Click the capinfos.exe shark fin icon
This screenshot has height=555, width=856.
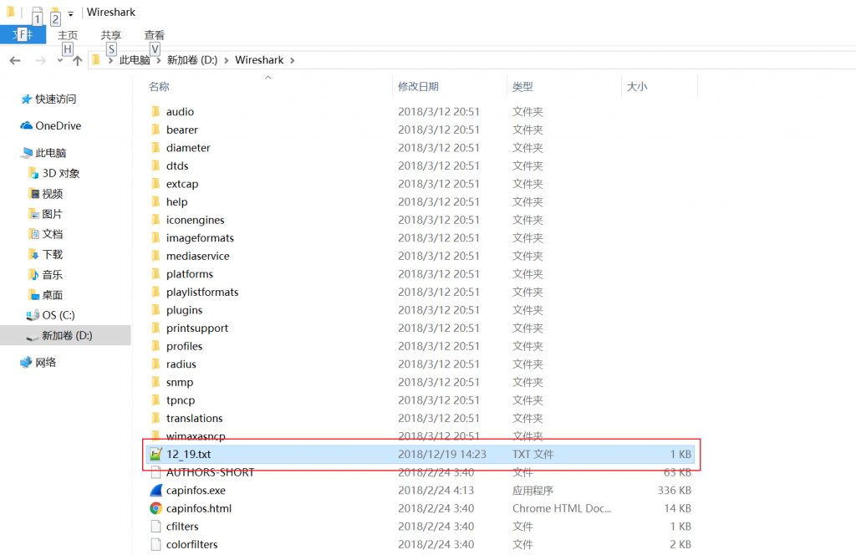pyautogui.click(x=155, y=491)
